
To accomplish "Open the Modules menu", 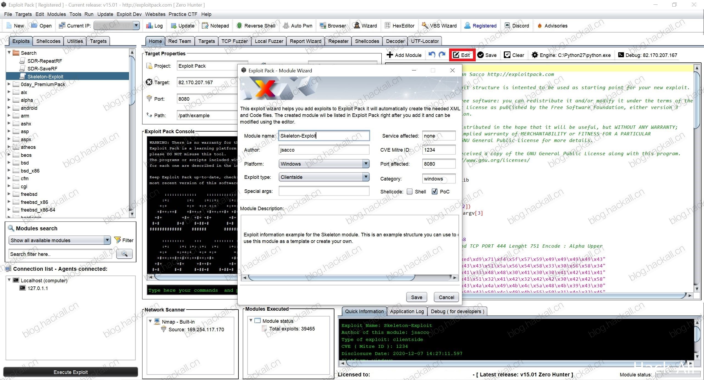I will point(56,14).
